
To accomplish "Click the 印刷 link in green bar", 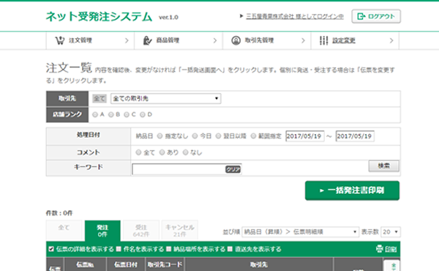I will tap(391, 249).
